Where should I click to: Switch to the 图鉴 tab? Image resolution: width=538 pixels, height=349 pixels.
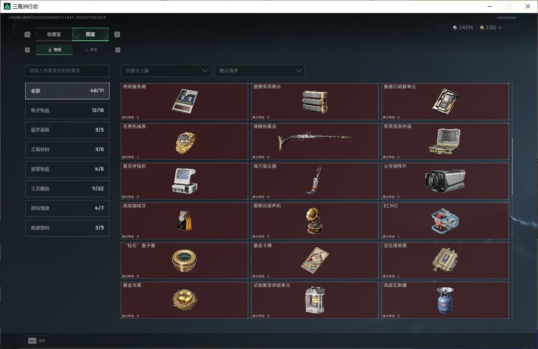click(91, 34)
